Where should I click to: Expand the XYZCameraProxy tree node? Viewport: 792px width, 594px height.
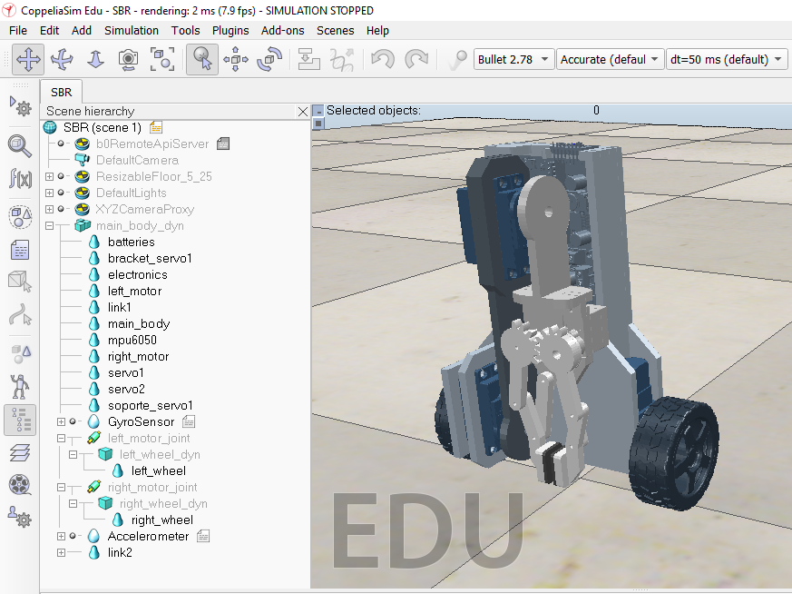pyautogui.click(x=49, y=209)
